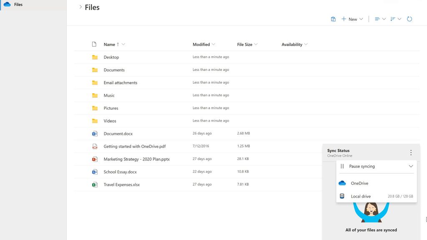This screenshot has height=240, width=427.
Task: Select the view layout icon on toolbar
Action: tap(378, 19)
